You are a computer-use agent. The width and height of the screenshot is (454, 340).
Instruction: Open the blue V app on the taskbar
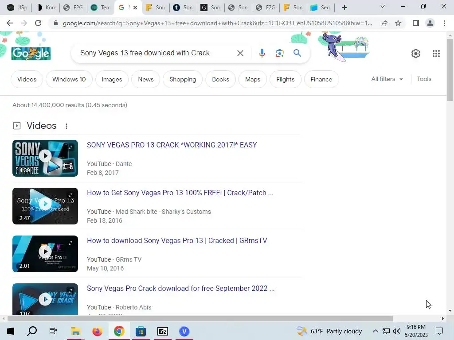[x=184, y=331]
